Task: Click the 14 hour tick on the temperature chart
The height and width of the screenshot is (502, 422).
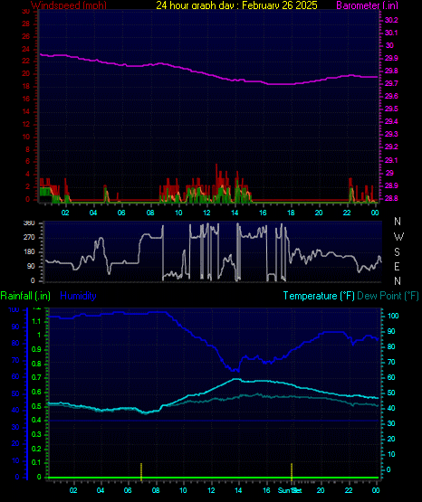Action: pos(238,490)
